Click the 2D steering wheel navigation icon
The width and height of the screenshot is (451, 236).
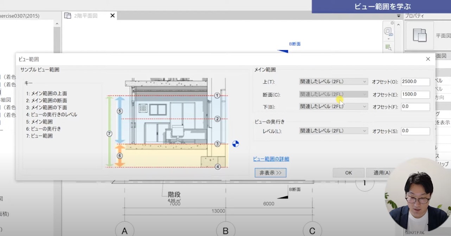[388, 31]
